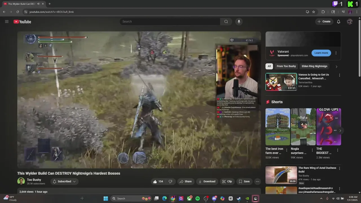Open options for Valorant ad
Screen dimensions: 361x203
(x=336, y=53)
